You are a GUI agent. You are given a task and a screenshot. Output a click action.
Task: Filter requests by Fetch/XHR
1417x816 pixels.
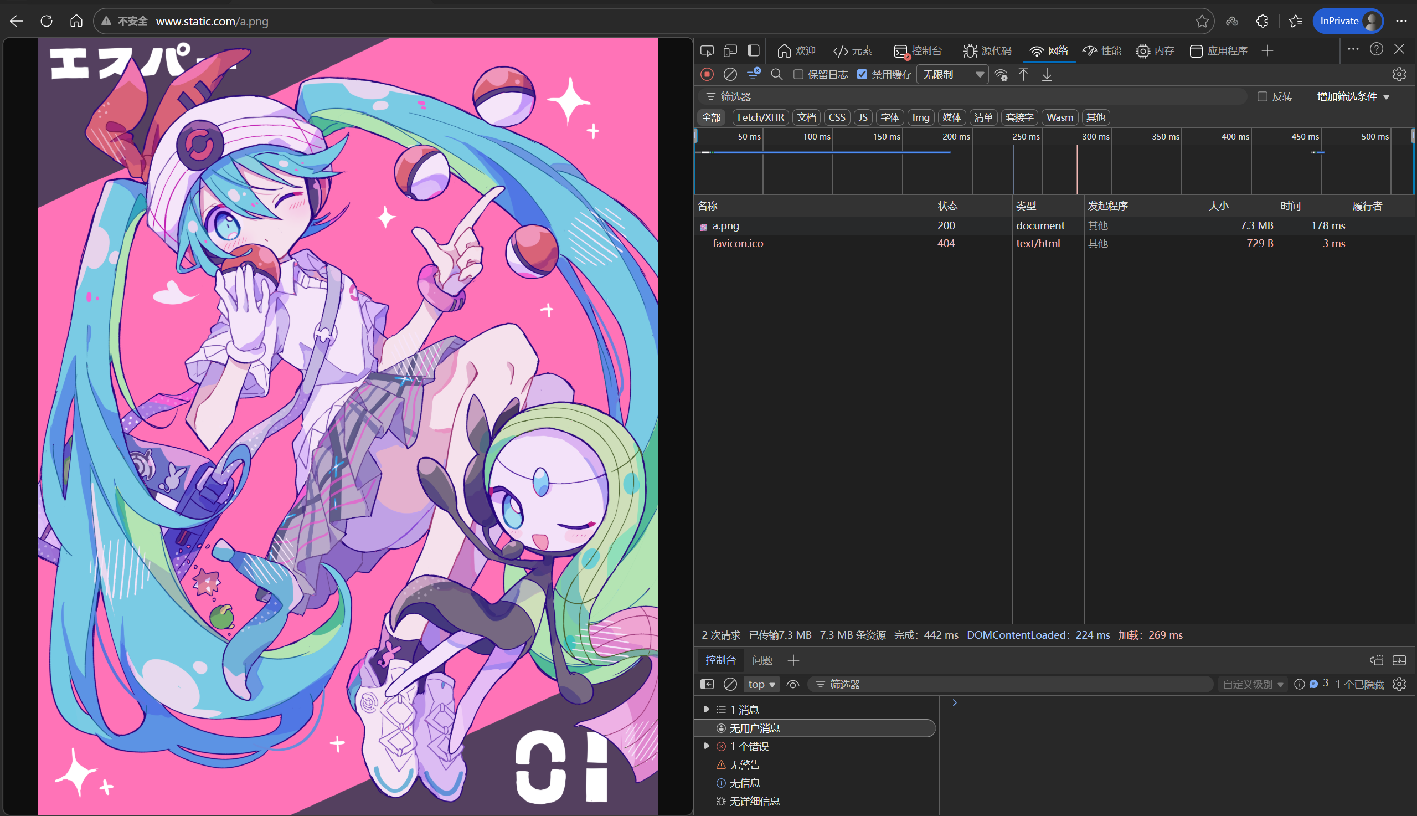tap(760, 117)
